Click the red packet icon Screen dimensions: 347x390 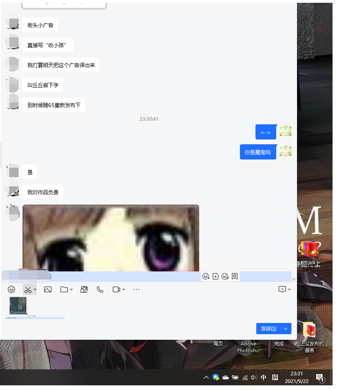coord(84,289)
